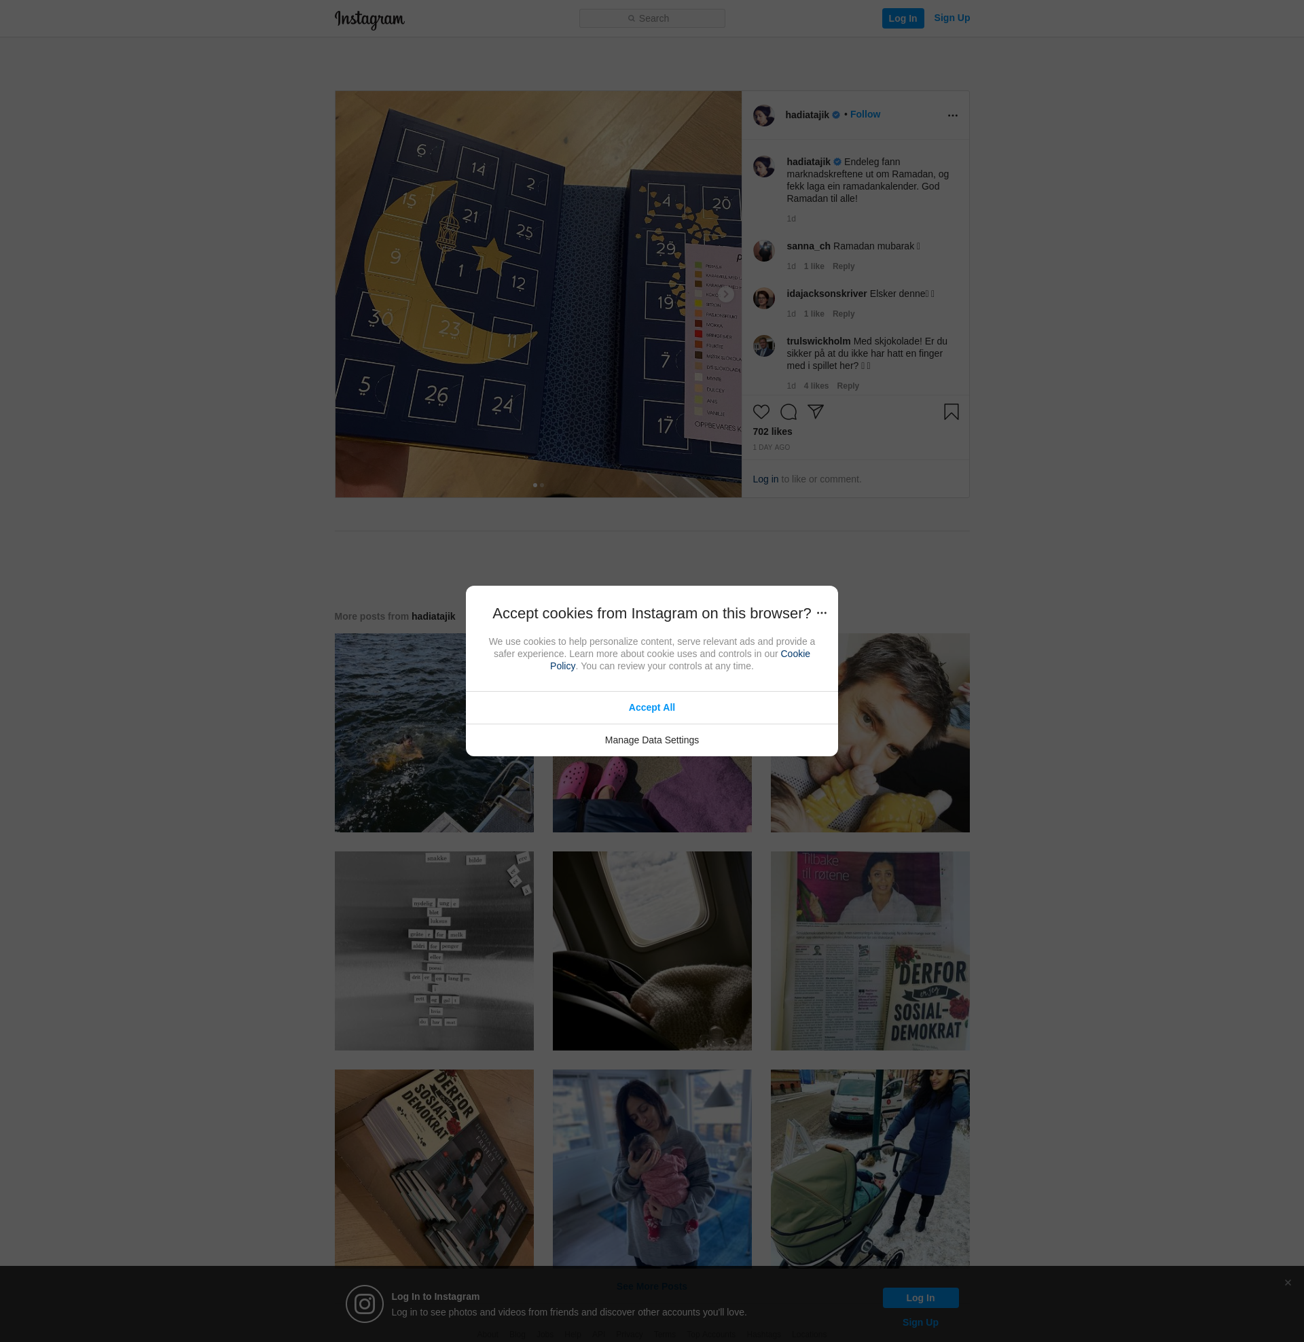This screenshot has width=1304, height=1342.
Task: Open the swimmer in water post thumbnail
Action: [433, 733]
